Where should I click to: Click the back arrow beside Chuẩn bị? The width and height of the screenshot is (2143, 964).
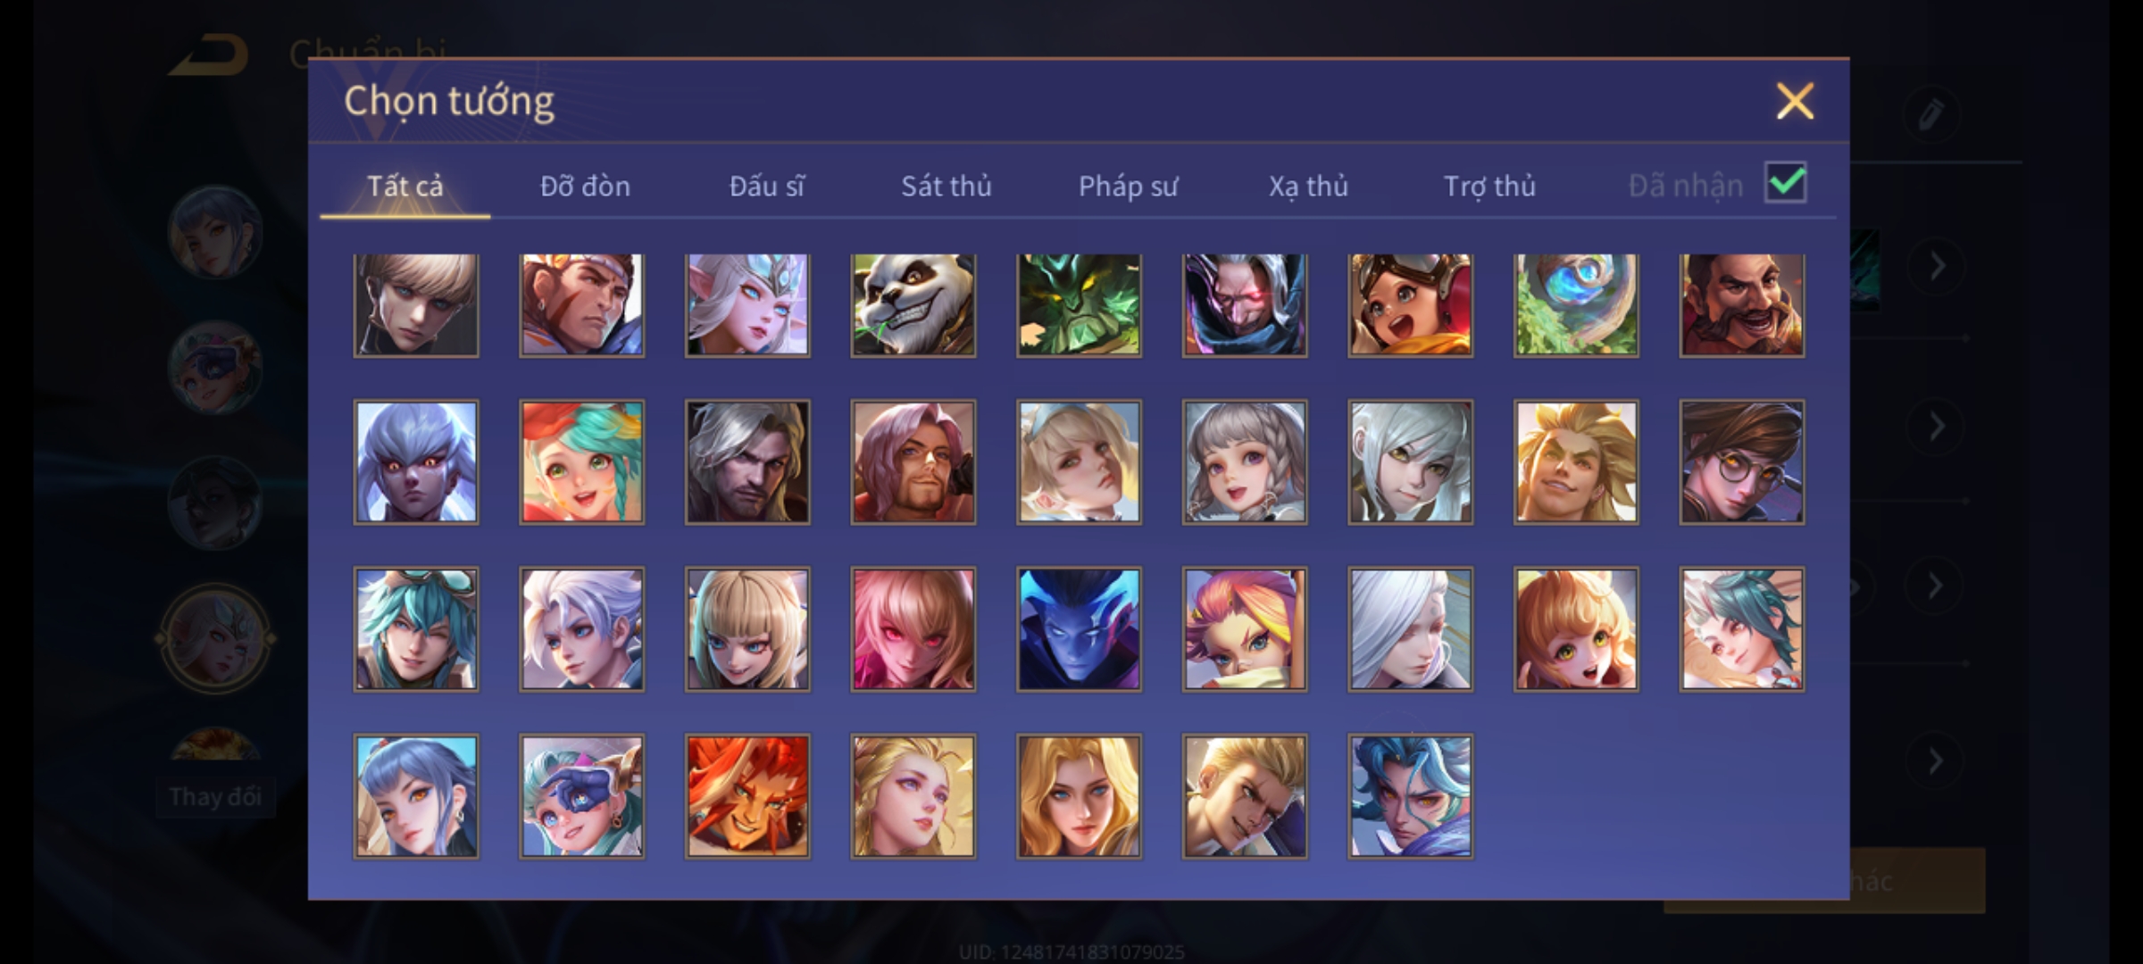click(x=210, y=55)
